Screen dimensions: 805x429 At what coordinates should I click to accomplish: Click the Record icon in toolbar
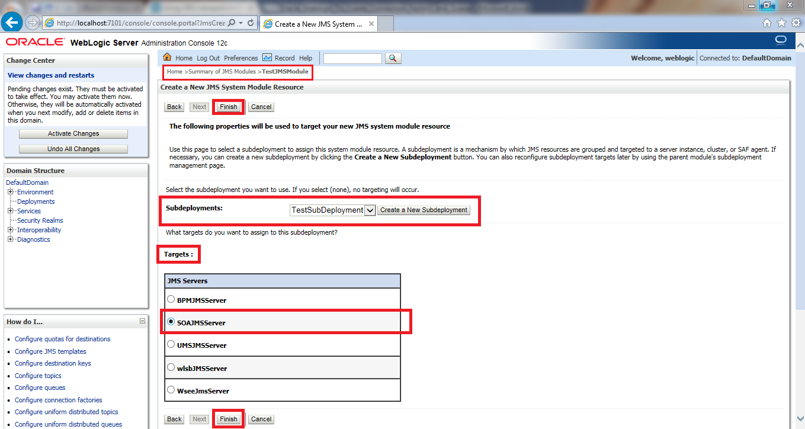[x=267, y=57]
